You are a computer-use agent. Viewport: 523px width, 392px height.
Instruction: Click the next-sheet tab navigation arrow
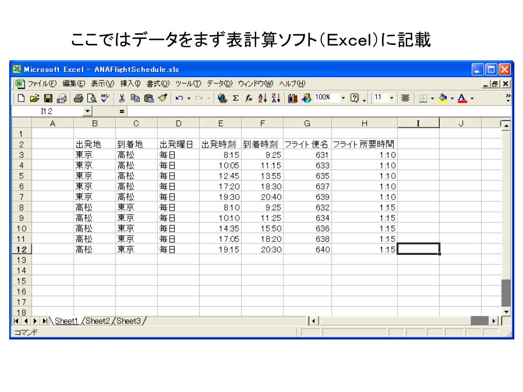pos(35,321)
